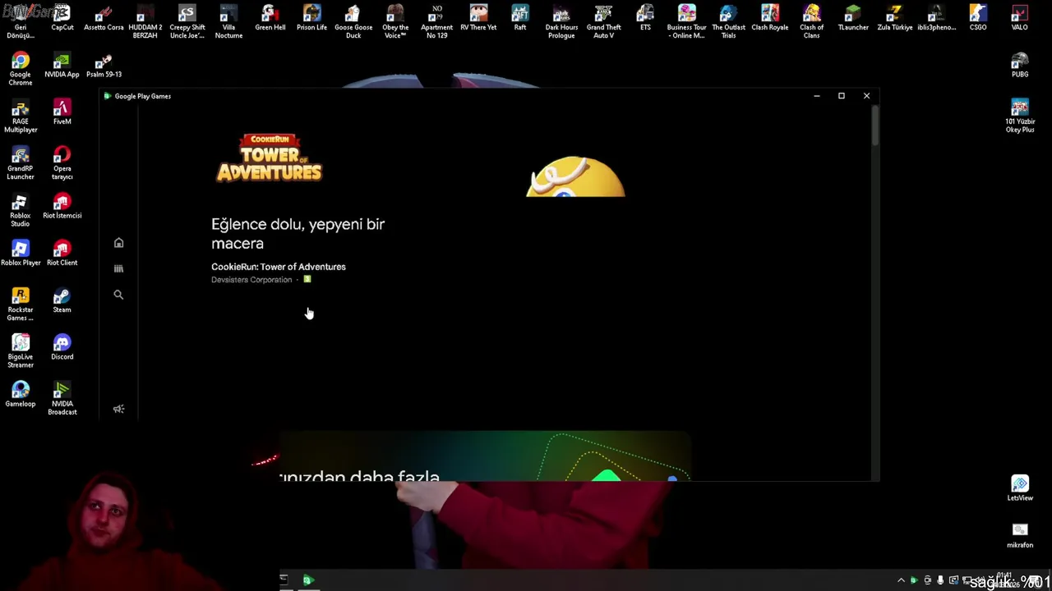
Task: Open Business Tour Online desktop icon
Action: pyautogui.click(x=686, y=22)
